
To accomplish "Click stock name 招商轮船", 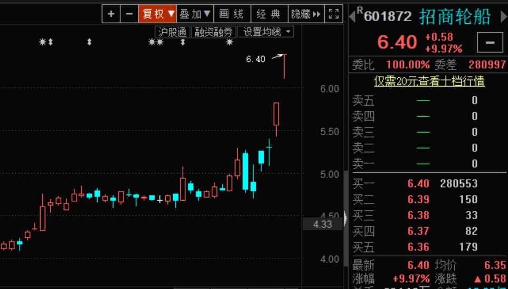I will [x=456, y=16].
